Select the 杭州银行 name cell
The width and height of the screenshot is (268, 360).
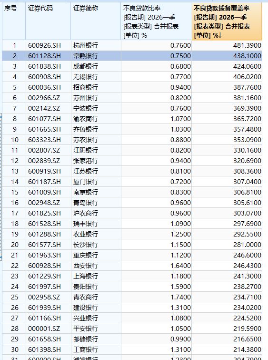tap(86, 45)
